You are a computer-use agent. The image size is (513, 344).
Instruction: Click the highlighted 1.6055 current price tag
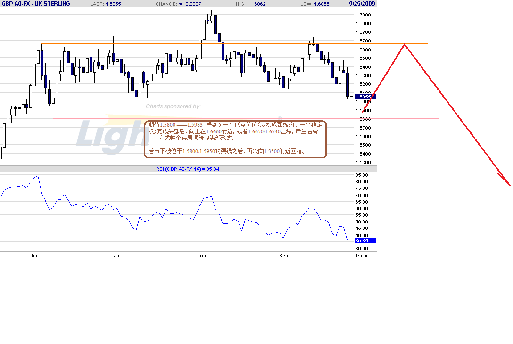pos(365,97)
